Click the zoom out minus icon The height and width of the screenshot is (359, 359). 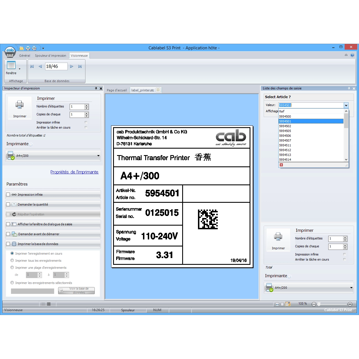314,304
